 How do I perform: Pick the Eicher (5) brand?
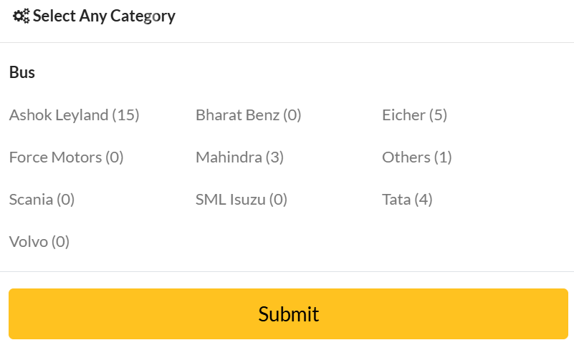pos(415,115)
